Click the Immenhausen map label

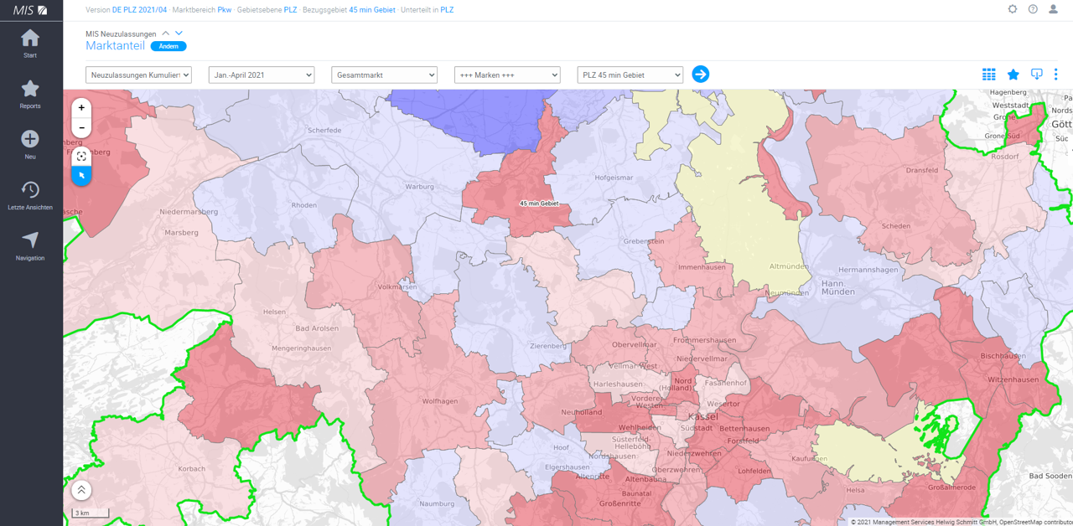[x=701, y=267]
